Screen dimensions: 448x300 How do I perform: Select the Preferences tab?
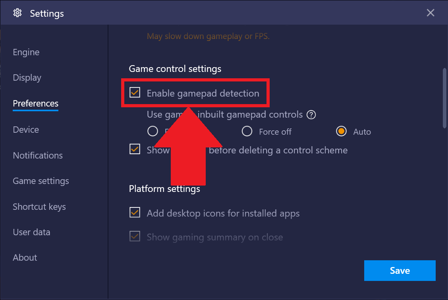point(36,104)
